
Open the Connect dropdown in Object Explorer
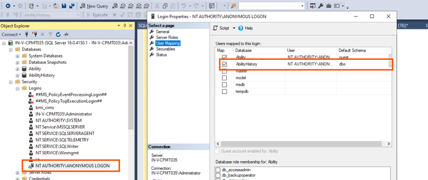pos(11,34)
